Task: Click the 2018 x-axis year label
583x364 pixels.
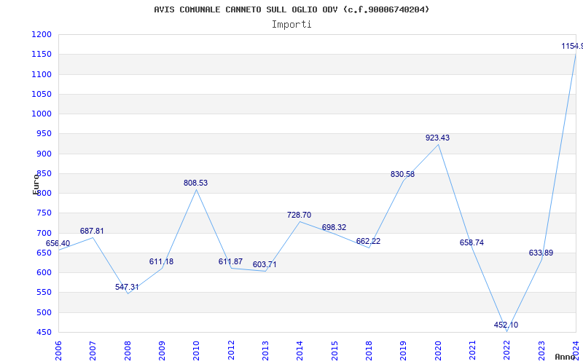Action: (x=369, y=351)
